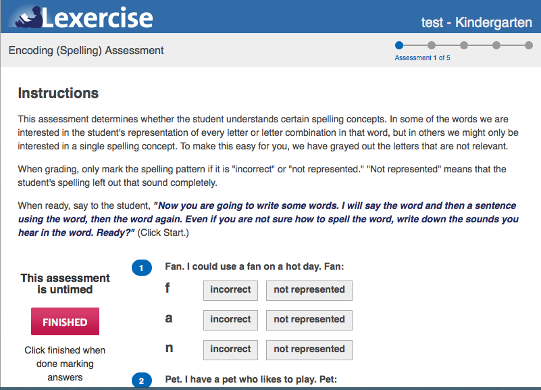Click the question 1 number badge
This screenshot has width=541, height=390.
coord(141,268)
